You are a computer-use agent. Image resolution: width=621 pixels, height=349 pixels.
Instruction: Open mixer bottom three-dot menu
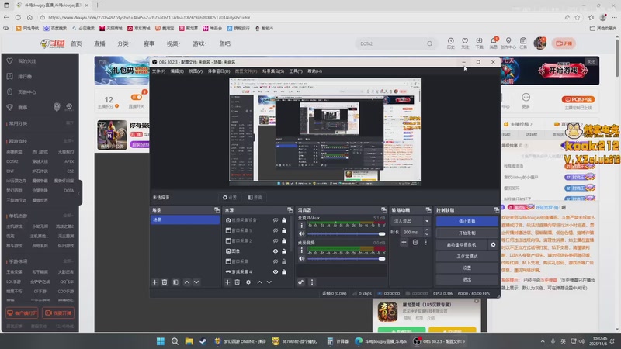tap(312, 282)
